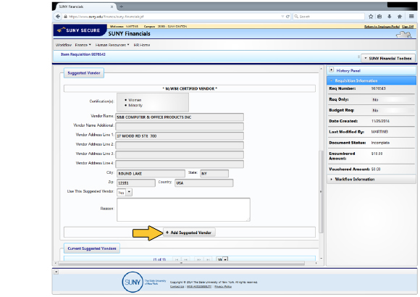
Task: Click the Vendor Name Additional field
Action: click(180, 127)
